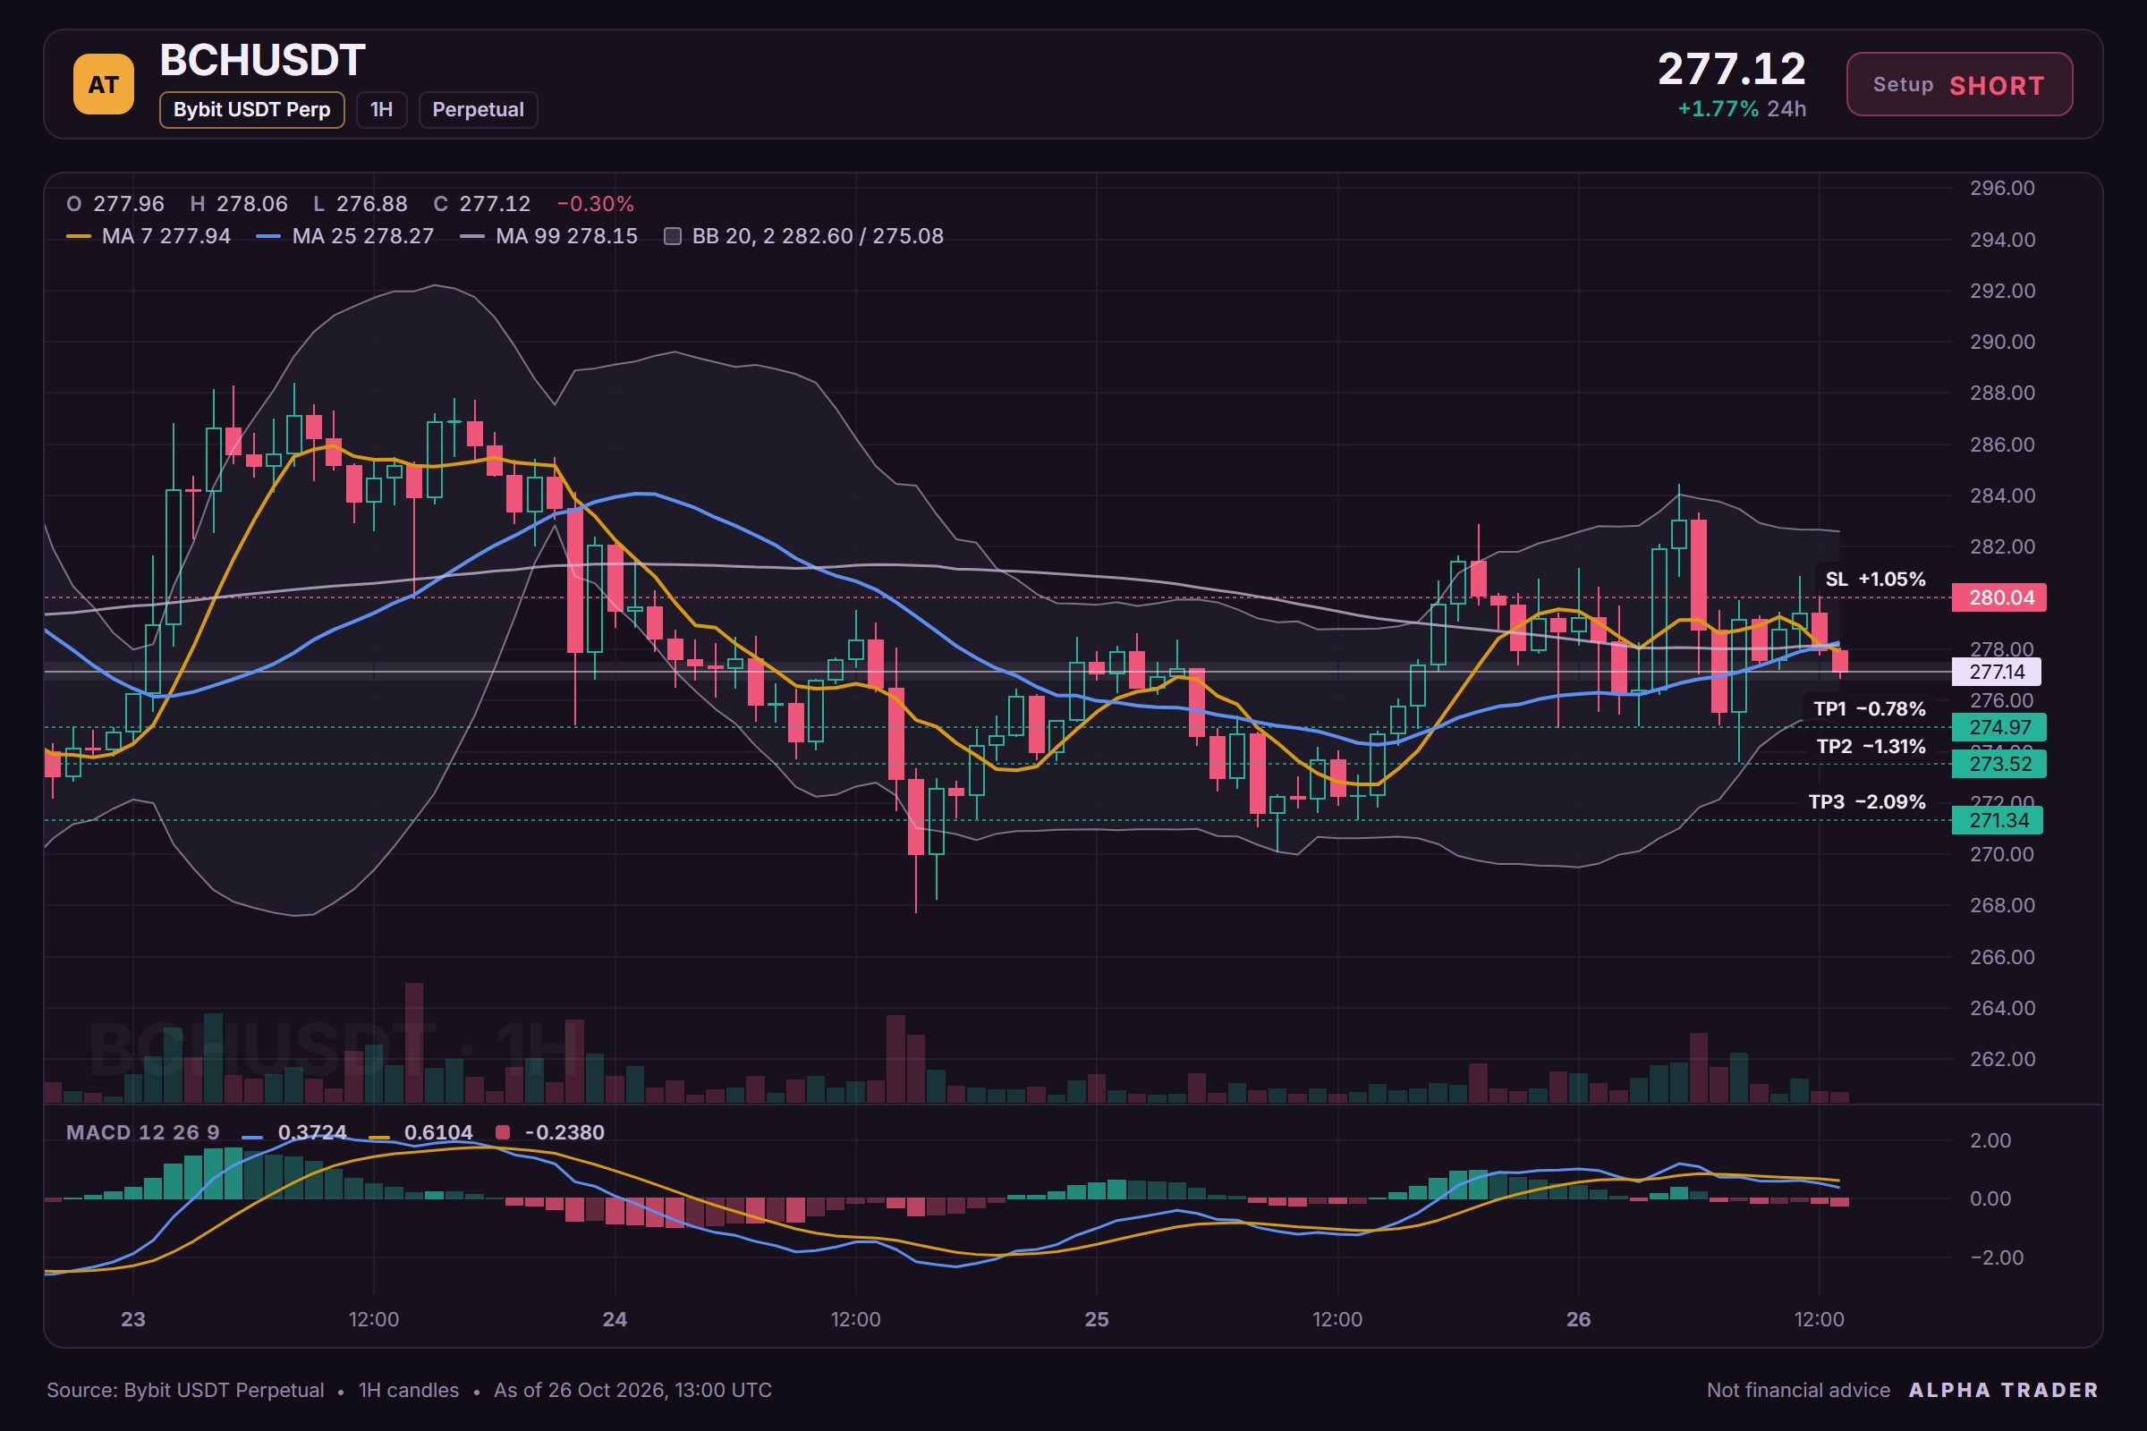Click the MA 99 gray legend line

[x=472, y=236]
